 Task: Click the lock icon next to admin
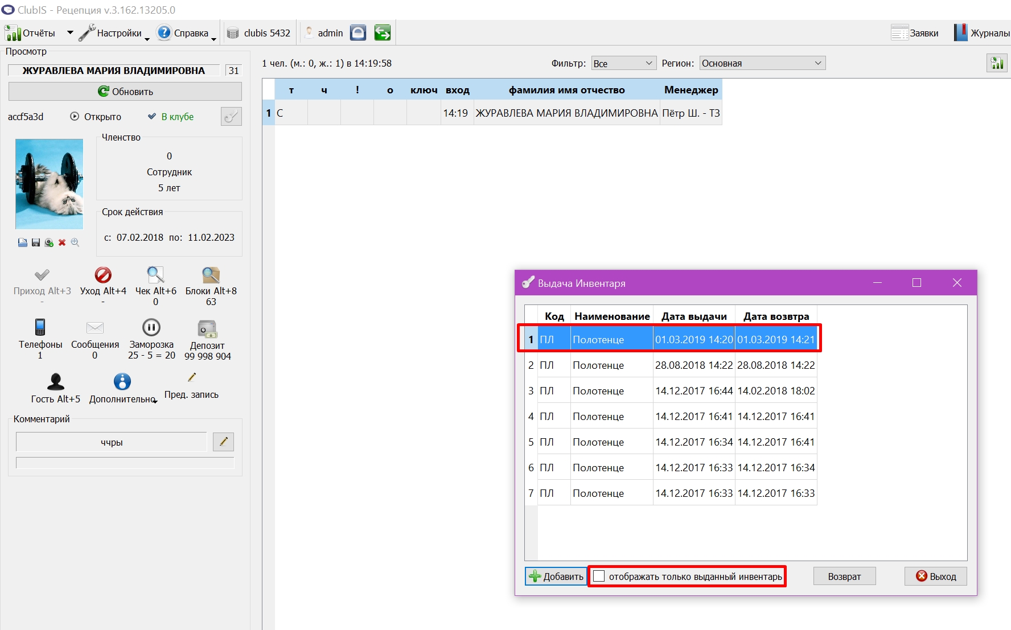tap(358, 33)
